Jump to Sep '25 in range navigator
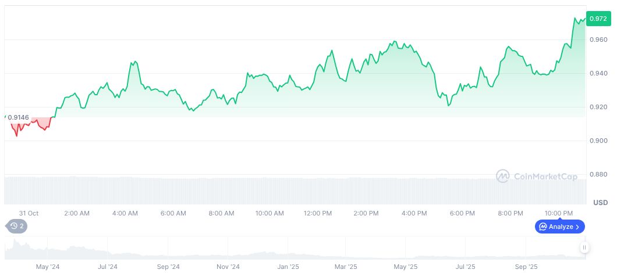 pos(526,267)
